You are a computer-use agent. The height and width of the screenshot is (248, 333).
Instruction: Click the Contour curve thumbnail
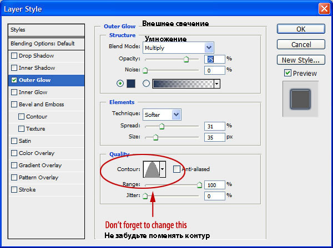152,169
